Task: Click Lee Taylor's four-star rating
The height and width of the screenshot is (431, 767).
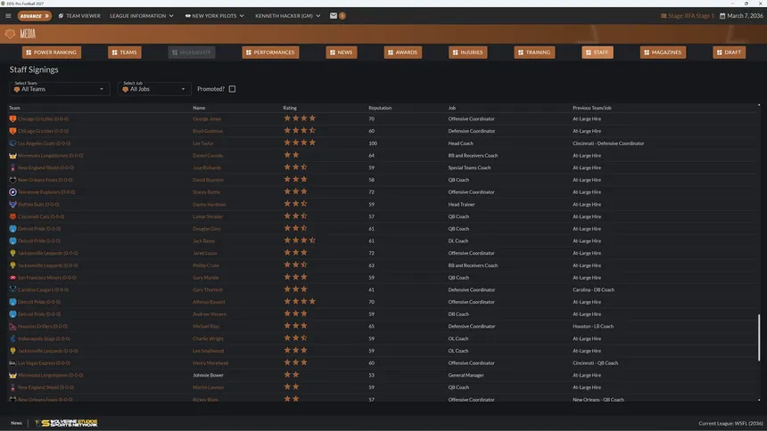Action: [x=300, y=142]
